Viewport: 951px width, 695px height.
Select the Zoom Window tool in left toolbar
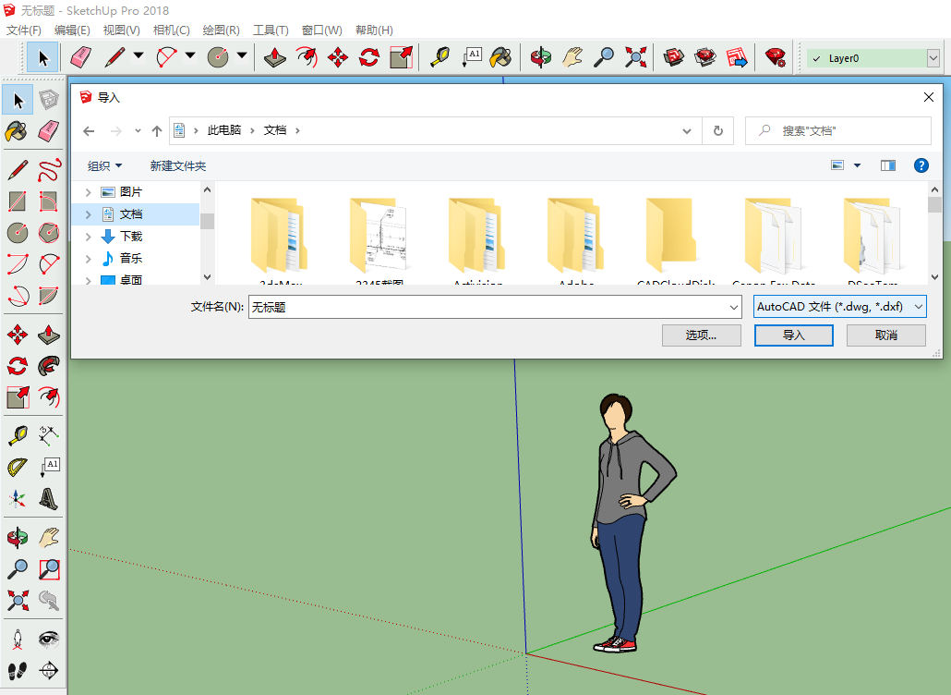(49, 568)
